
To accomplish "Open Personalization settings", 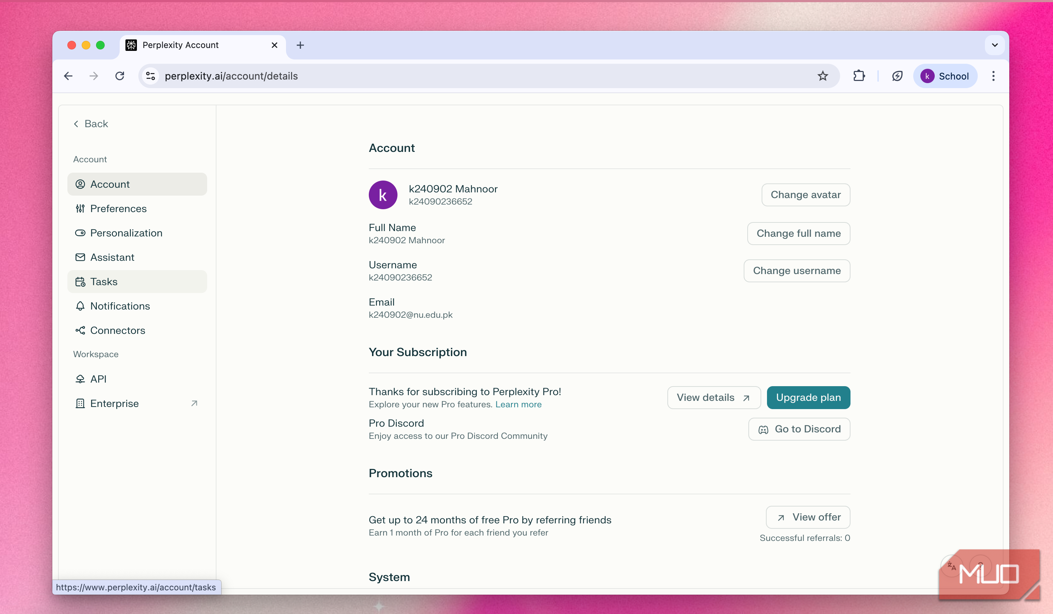I will click(137, 233).
